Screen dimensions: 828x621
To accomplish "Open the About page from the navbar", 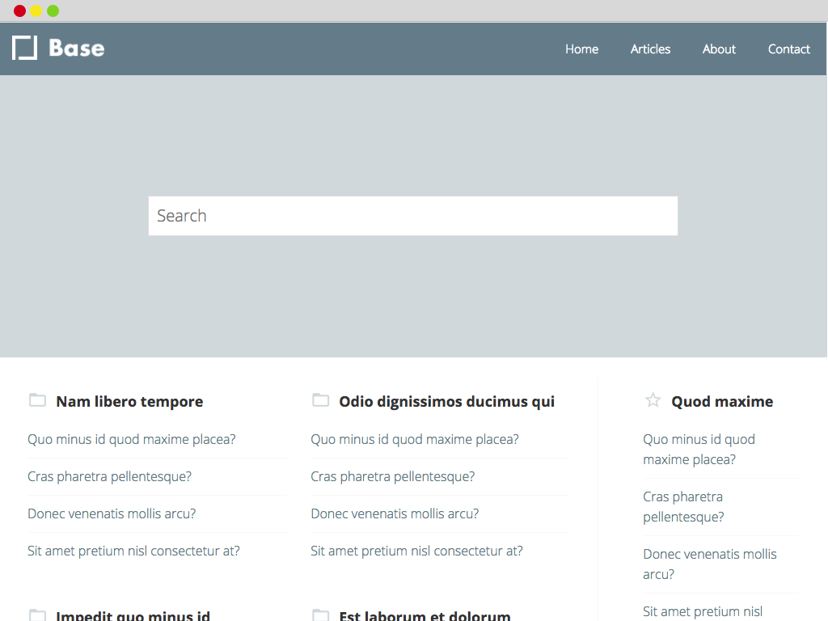I will [x=719, y=49].
